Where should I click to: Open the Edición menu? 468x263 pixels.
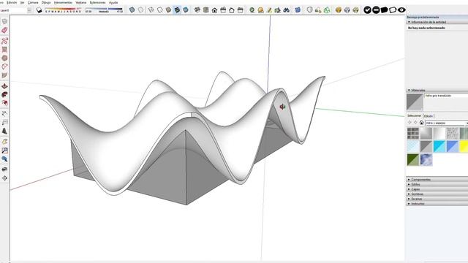tap(12, 2)
